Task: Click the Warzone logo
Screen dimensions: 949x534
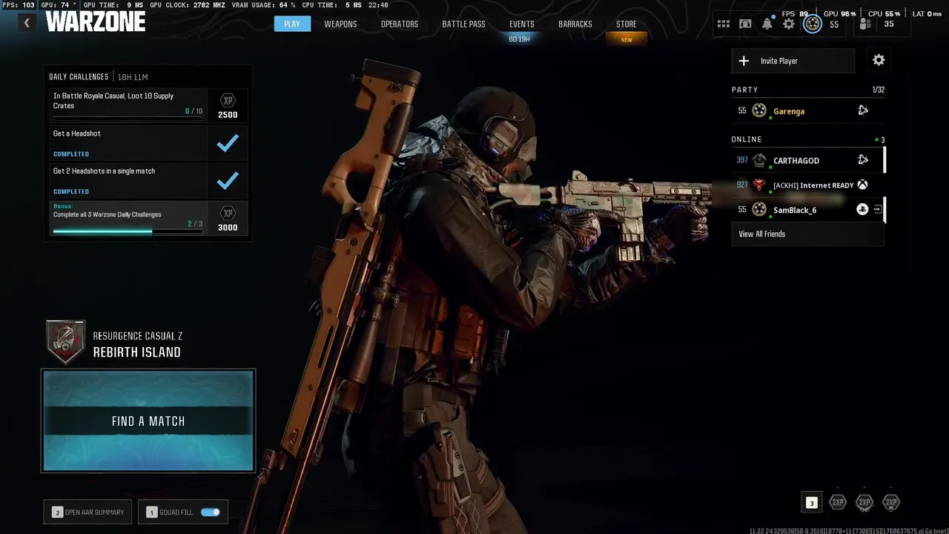Action: [96, 22]
